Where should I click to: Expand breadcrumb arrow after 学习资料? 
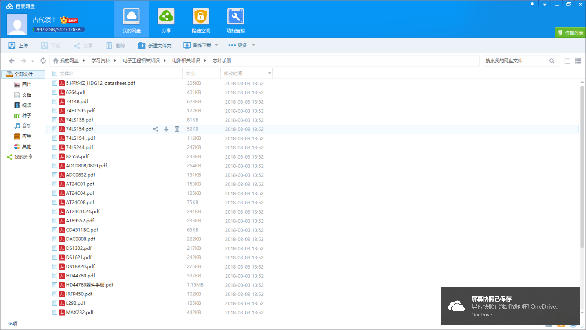click(115, 61)
